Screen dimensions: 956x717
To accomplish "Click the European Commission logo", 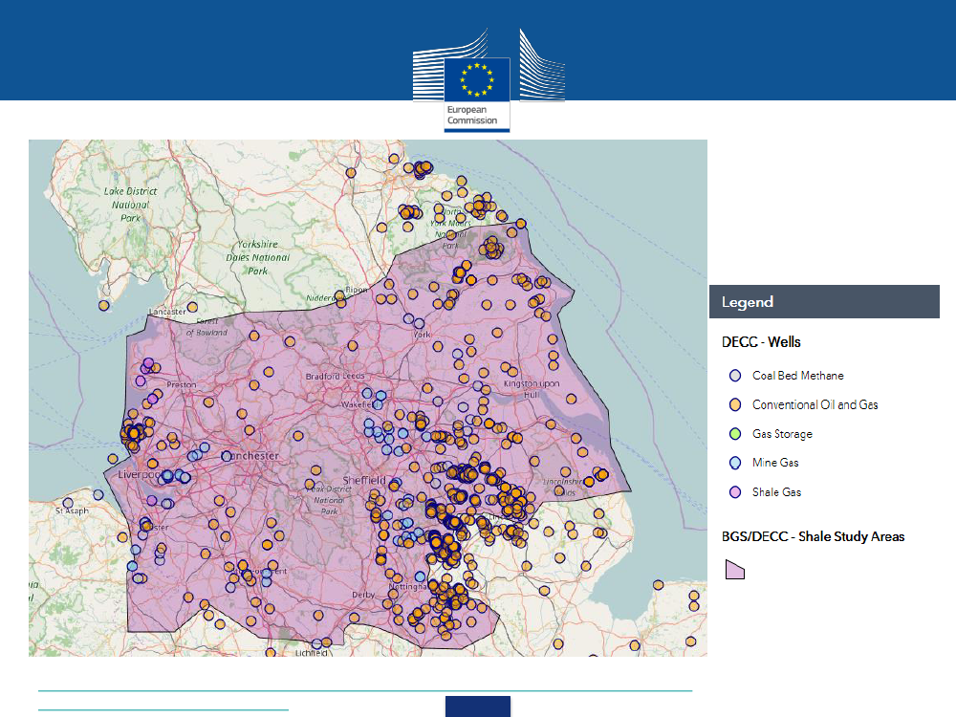I will tap(489, 79).
